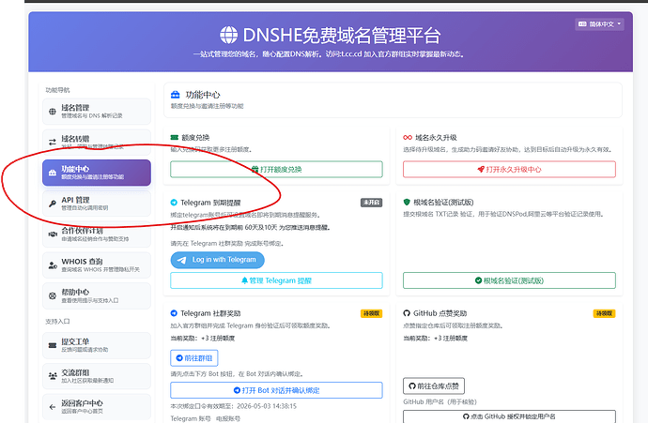Click the back arrow icon of 返回客户中心
Viewport: 648px width, 423px height.
(53, 407)
